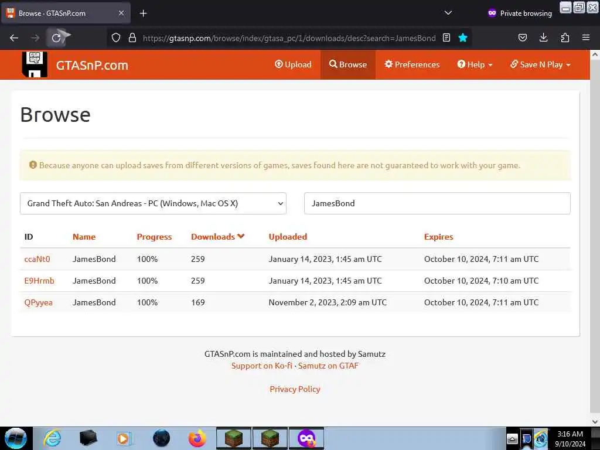Click the Private browsing indicator
The width and height of the screenshot is (600, 450).
point(520,13)
